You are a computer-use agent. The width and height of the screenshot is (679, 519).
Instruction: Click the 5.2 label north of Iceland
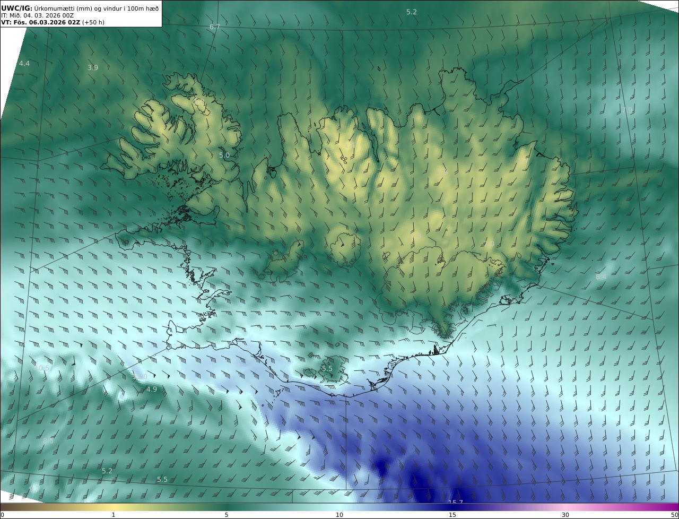(412, 12)
